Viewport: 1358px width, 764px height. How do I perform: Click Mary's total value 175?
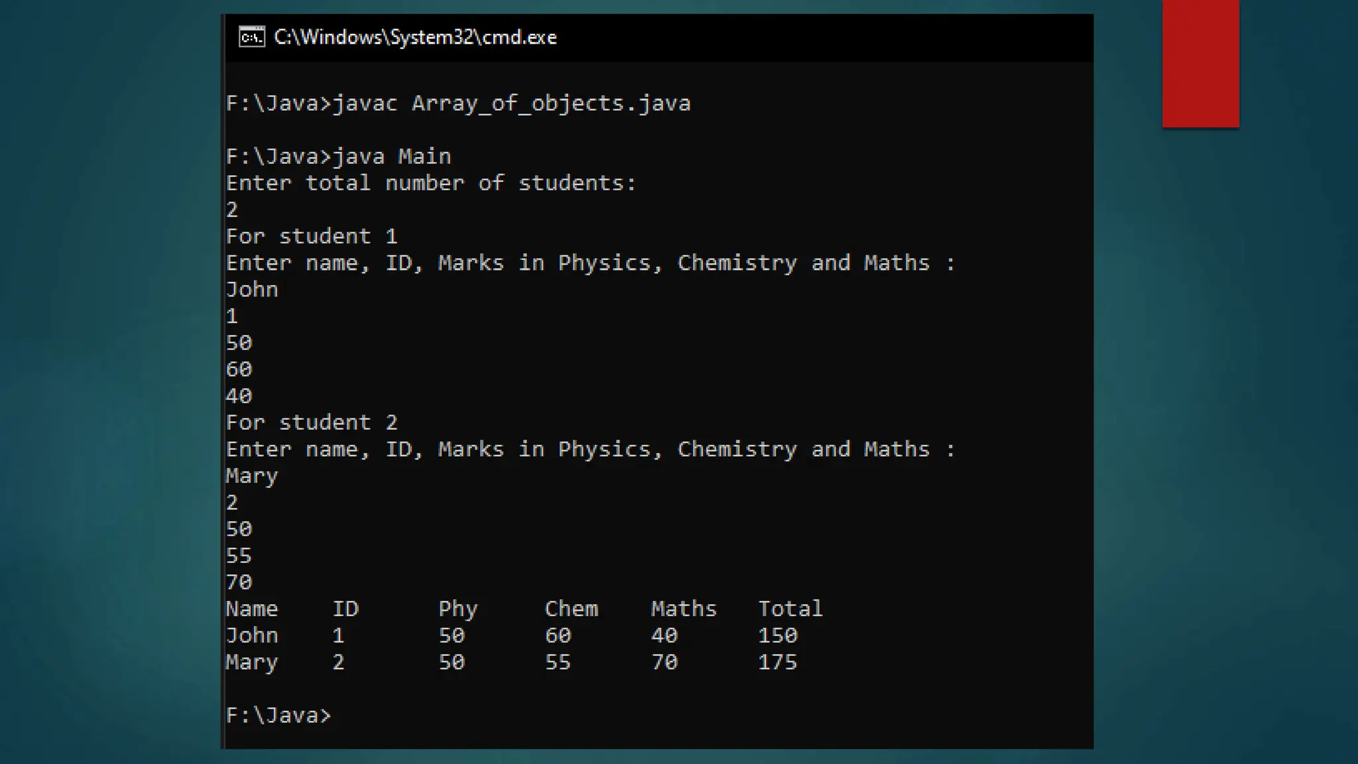(x=777, y=662)
